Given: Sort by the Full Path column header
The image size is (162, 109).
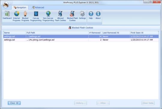Looking at the screenshot, I should (x=57, y=33).
